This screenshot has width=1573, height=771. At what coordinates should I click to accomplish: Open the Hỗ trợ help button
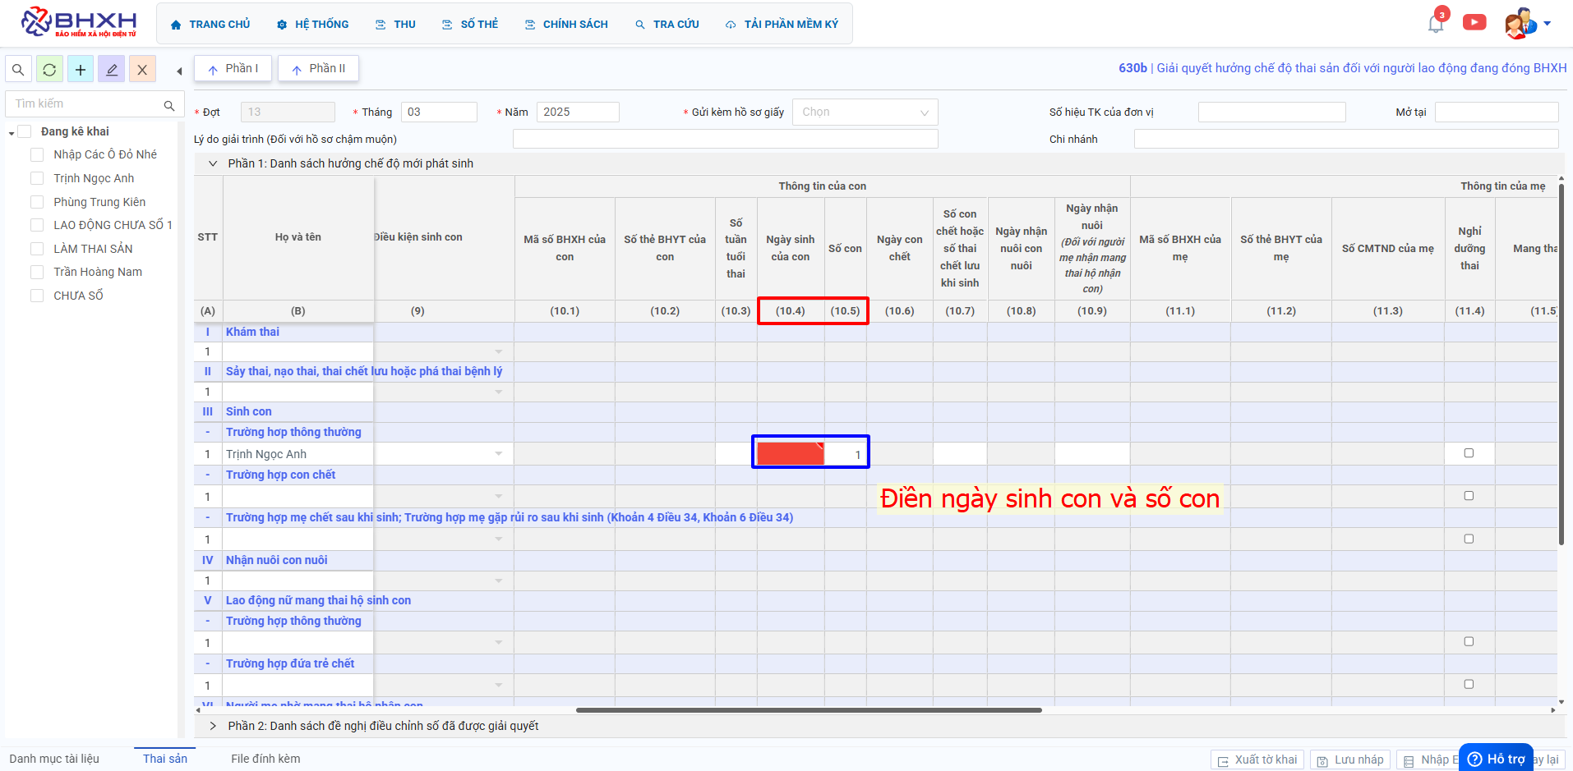pyautogui.click(x=1496, y=759)
